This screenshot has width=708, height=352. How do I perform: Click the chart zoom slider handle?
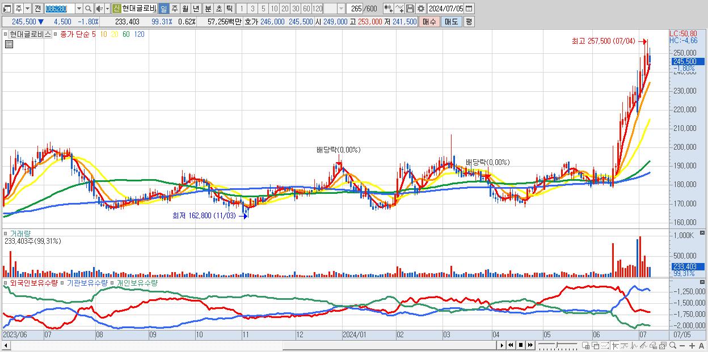(557, 344)
